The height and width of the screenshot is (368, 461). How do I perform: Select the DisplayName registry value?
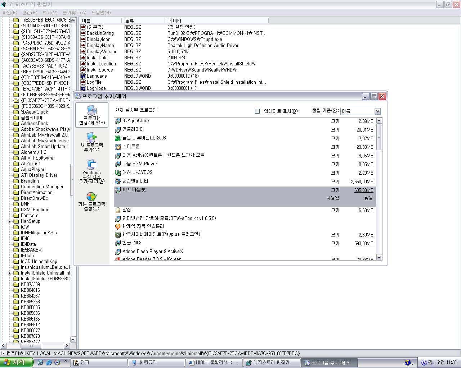tap(100, 45)
